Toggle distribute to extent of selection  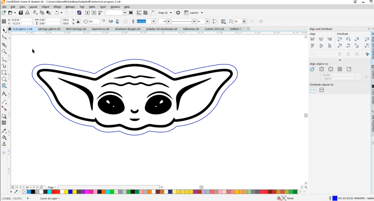point(313,90)
